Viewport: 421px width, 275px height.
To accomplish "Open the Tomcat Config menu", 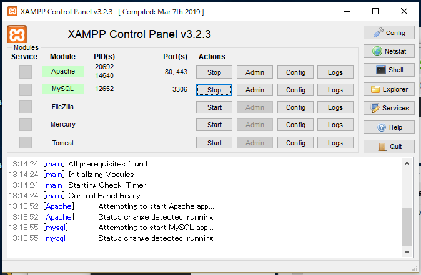I will 295,143.
